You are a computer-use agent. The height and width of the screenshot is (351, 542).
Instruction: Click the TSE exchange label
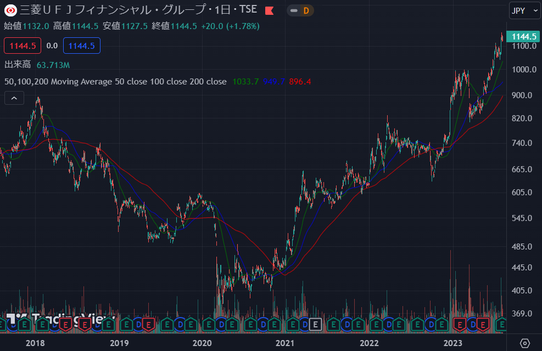coord(248,10)
